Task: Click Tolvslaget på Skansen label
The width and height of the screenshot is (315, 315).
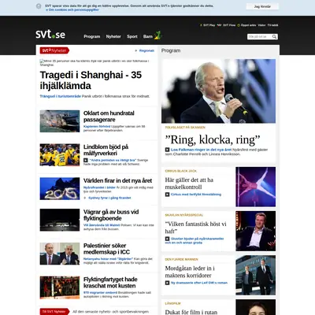Action: pos(185,128)
